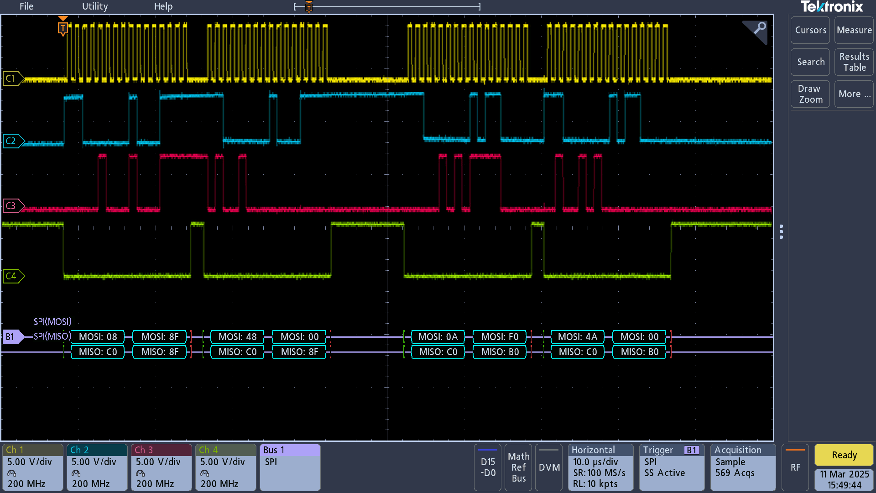The height and width of the screenshot is (493, 876).
Task: Open the Help menu
Action: 163,6
